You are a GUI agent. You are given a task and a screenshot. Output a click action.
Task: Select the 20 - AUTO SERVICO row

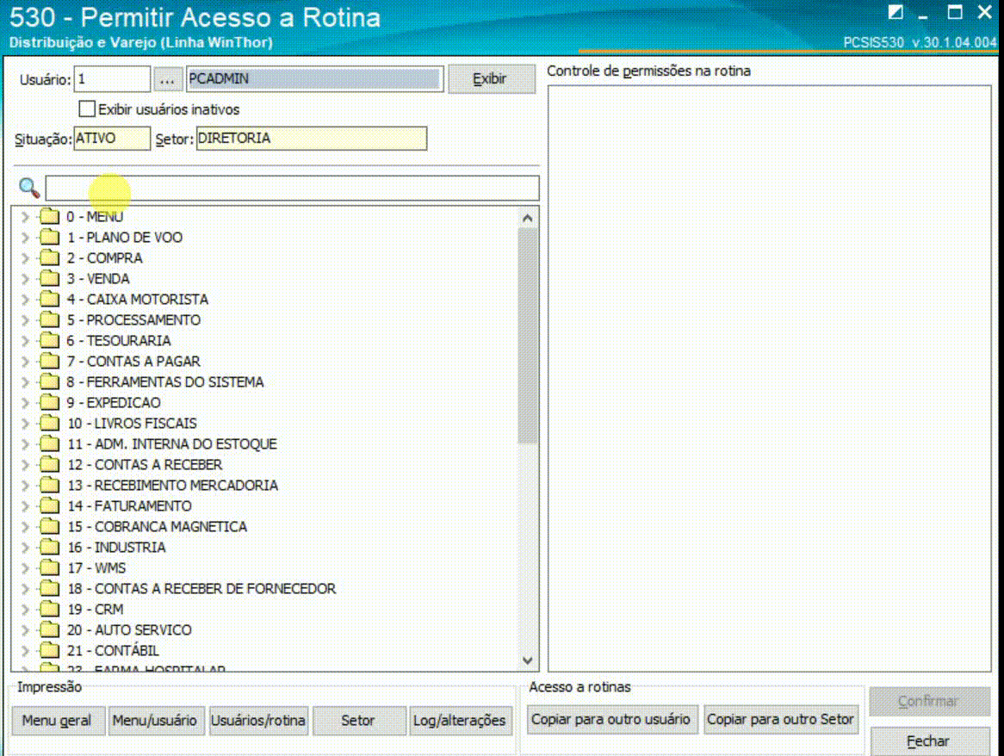click(129, 630)
